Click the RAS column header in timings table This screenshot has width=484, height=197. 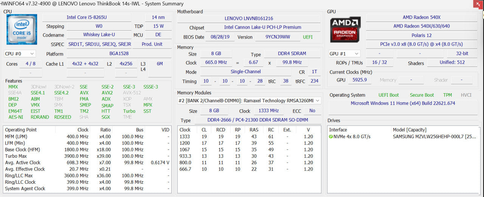[x=254, y=130]
